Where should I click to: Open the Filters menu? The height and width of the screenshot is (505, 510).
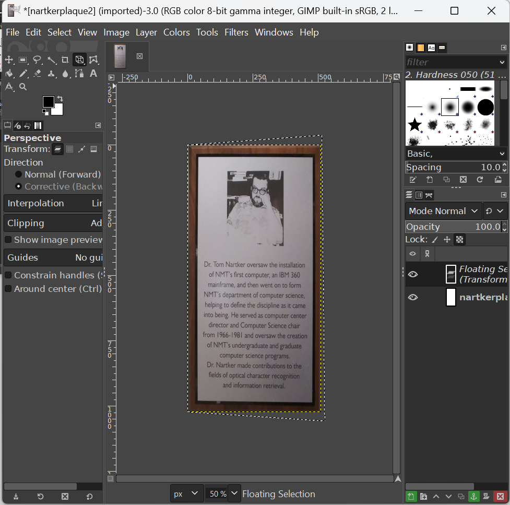[x=236, y=32]
